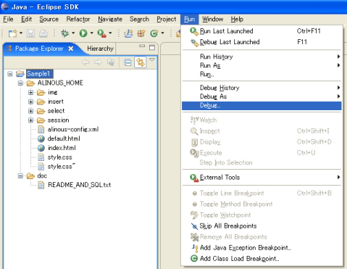
Task: Open the Refactor menu
Action: 78,19
